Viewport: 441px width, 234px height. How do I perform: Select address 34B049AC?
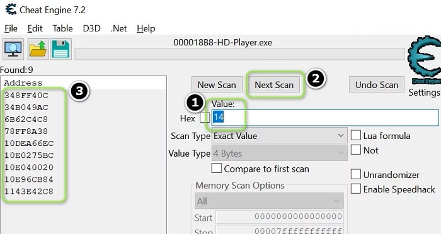[x=26, y=108]
